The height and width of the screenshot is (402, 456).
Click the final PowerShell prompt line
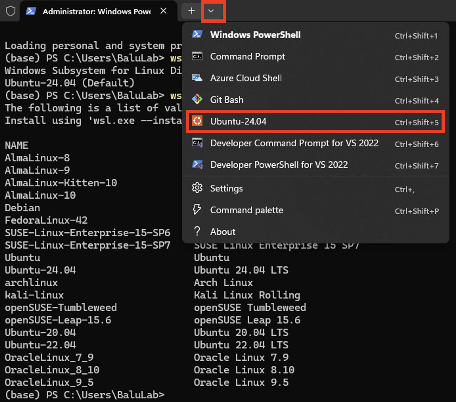click(84, 395)
